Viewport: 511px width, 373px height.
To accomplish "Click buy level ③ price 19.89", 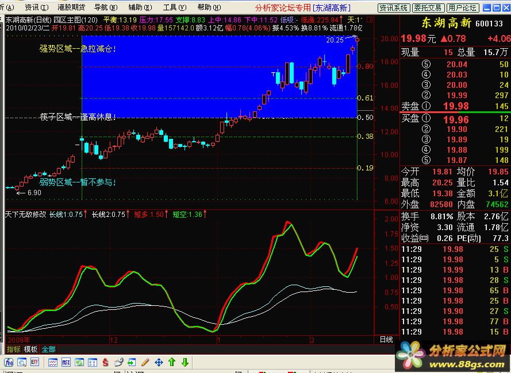I will 456,139.
